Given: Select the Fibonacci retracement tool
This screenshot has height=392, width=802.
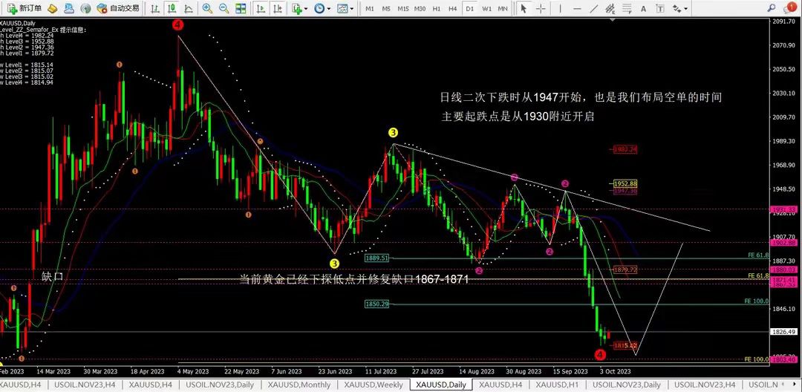Looking at the screenshot, I should point(627,9).
